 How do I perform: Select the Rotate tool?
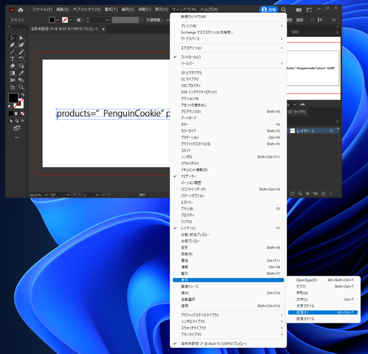click(x=21, y=59)
